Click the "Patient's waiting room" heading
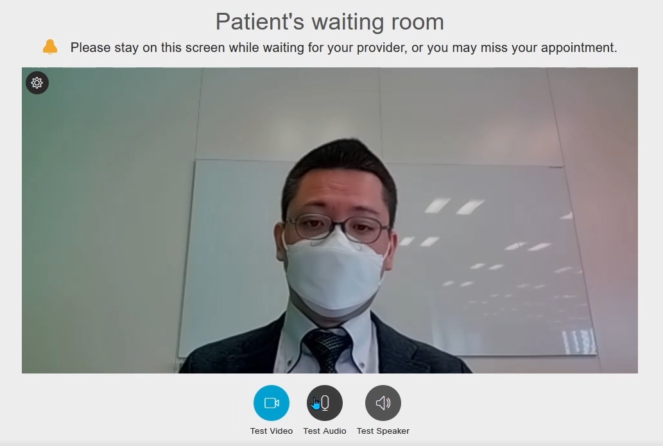663x446 pixels. 330,22
